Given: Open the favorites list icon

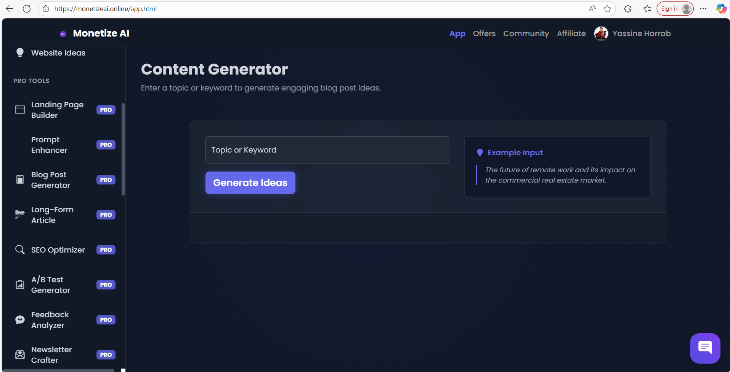Looking at the screenshot, I should pyautogui.click(x=647, y=9).
